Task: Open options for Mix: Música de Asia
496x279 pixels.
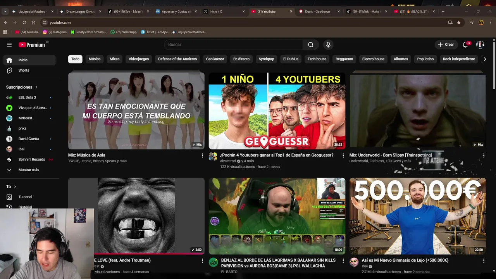Action: tap(202, 155)
